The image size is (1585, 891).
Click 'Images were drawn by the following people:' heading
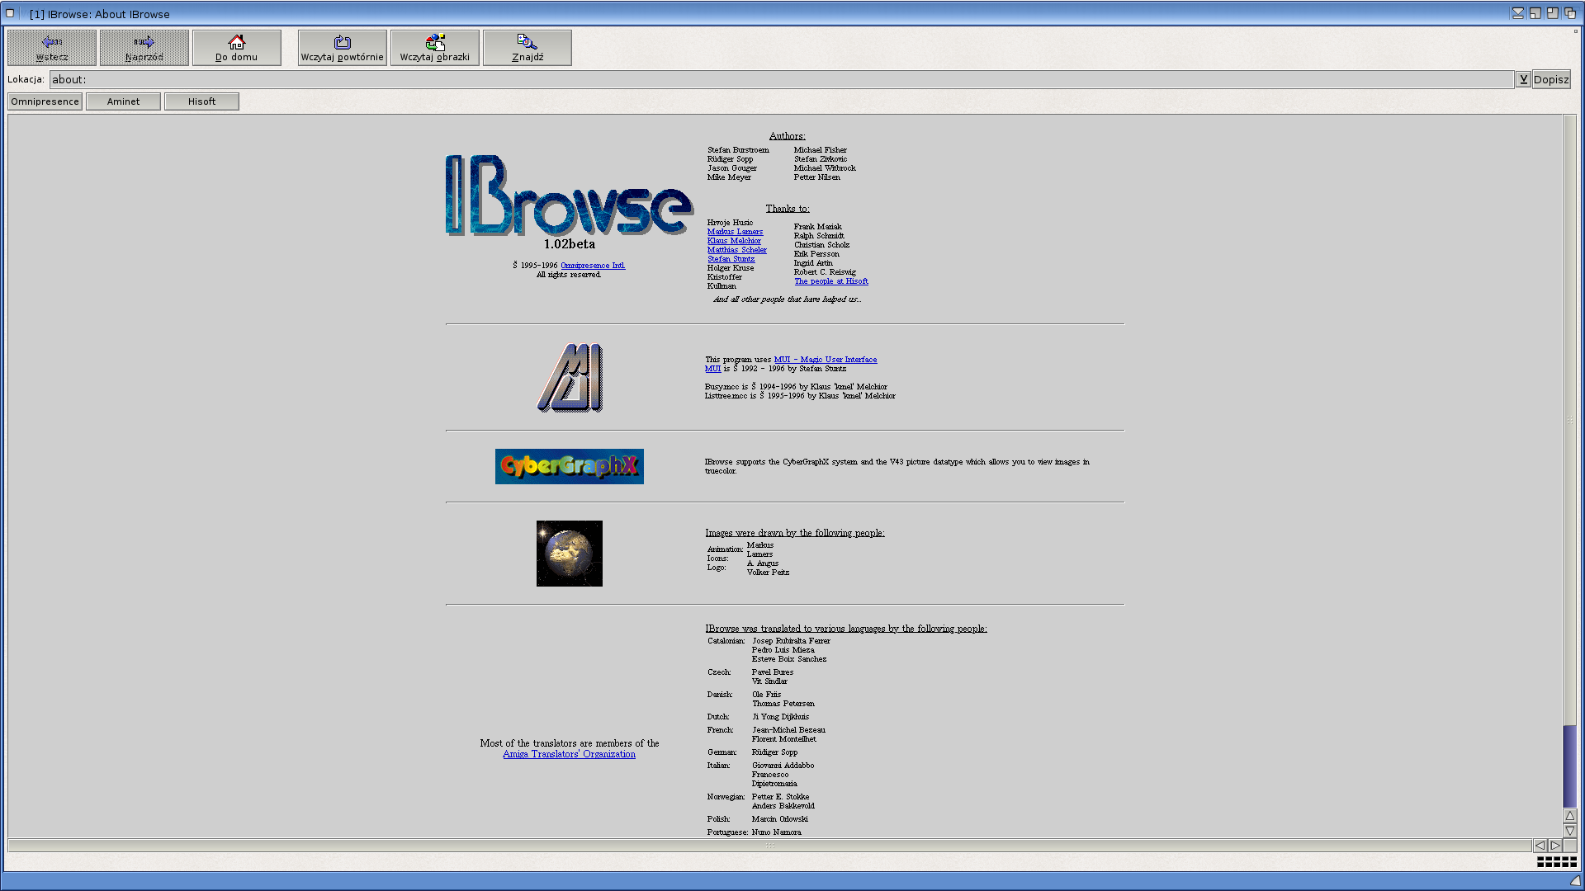pyautogui.click(x=795, y=533)
